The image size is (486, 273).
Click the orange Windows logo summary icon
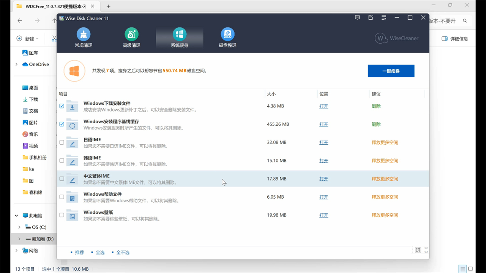pyautogui.click(x=74, y=71)
